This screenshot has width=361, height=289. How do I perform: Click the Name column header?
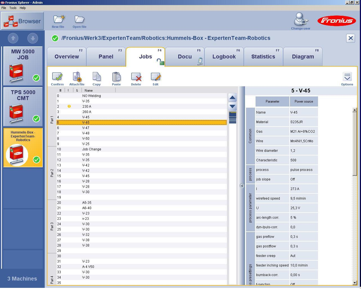[x=98, y=91]
